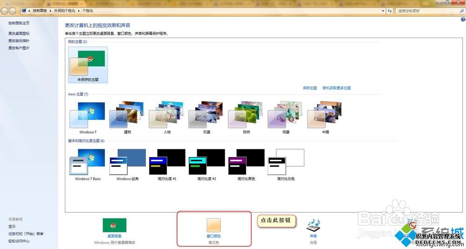
Task: Open the address bar history dropdown
Action: tap(383, 11)
